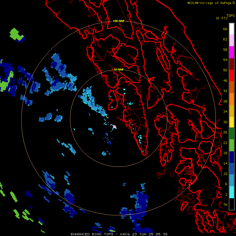
Task: Click the legend value label "54"
Action: click(225, 60)
